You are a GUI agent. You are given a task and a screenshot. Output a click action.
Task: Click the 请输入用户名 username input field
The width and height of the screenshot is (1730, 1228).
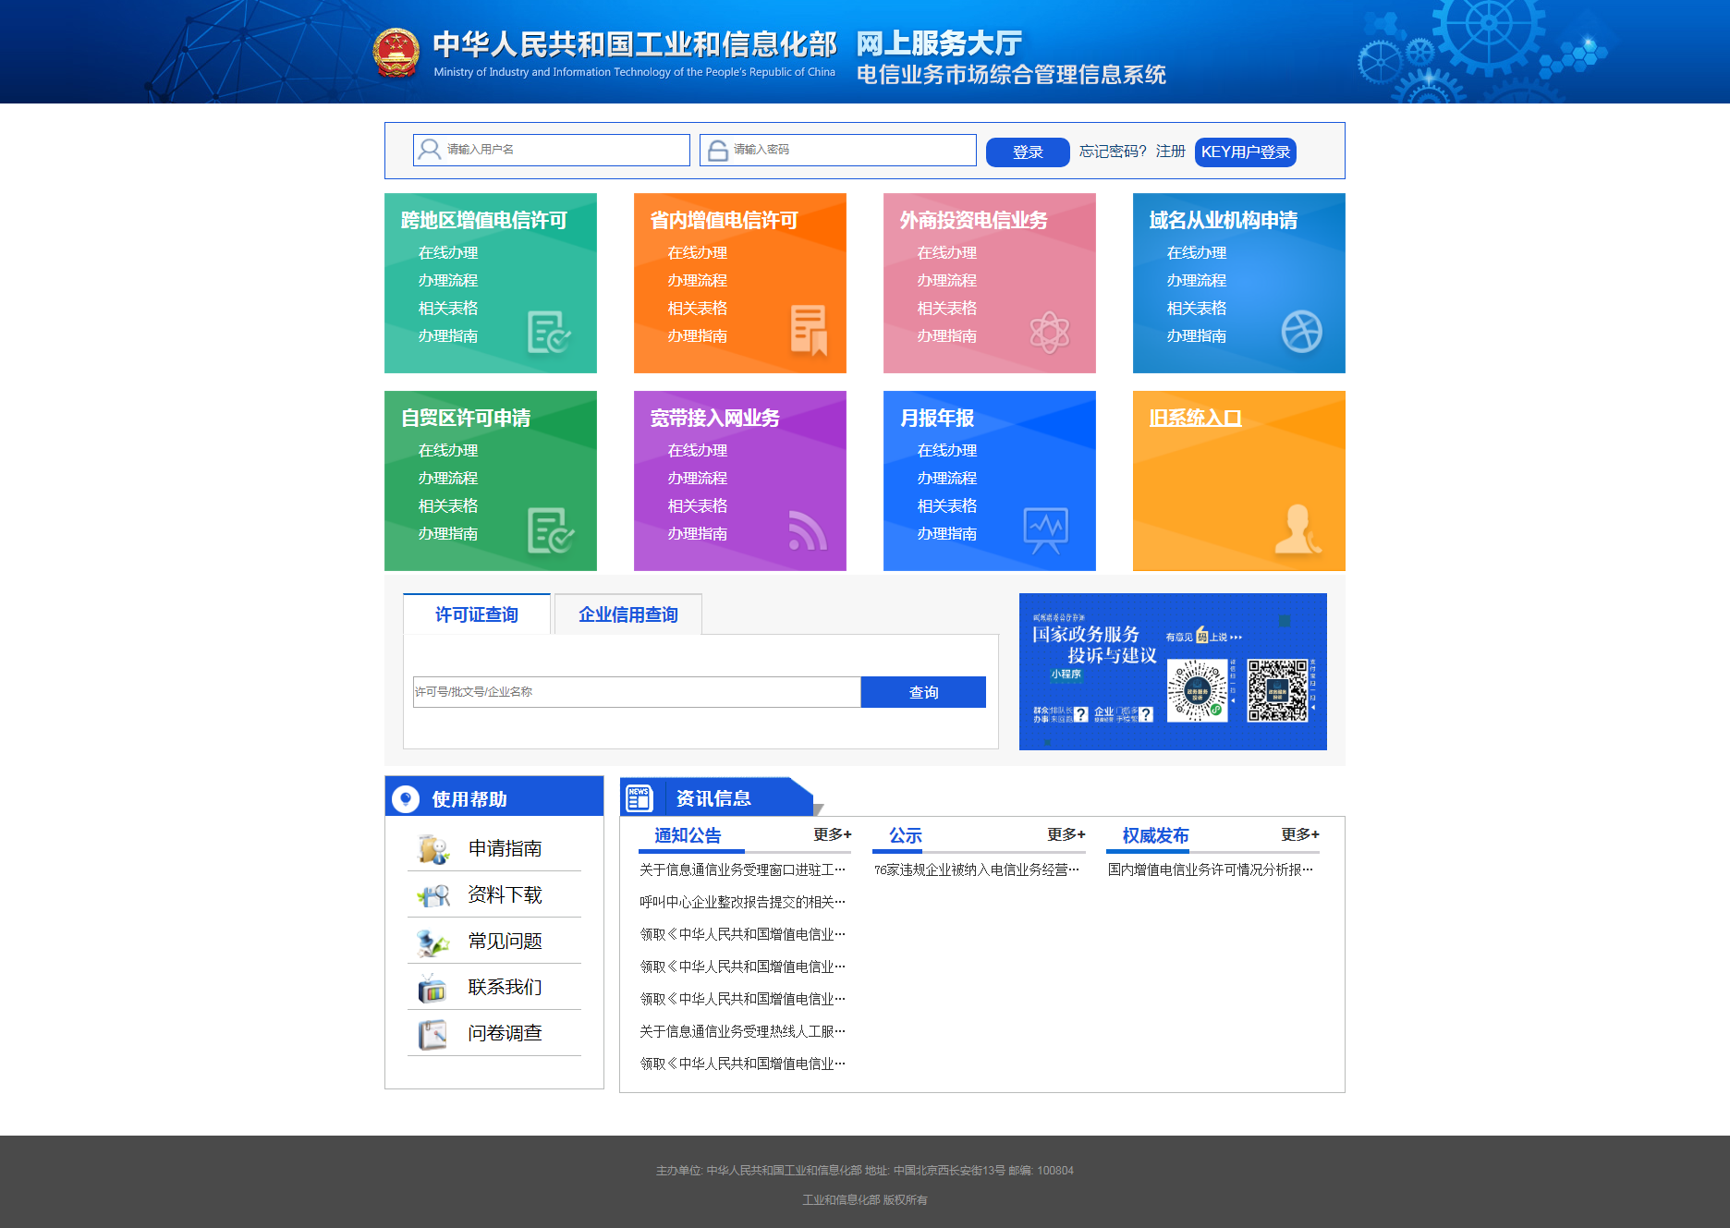552,150
